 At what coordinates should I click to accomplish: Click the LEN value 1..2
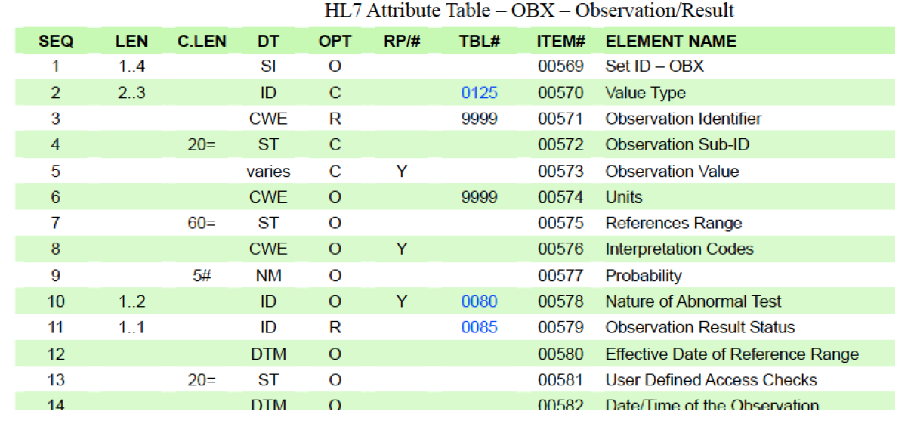point(131,301)
